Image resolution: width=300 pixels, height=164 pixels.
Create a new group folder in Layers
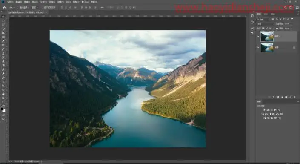click(286, 97)
